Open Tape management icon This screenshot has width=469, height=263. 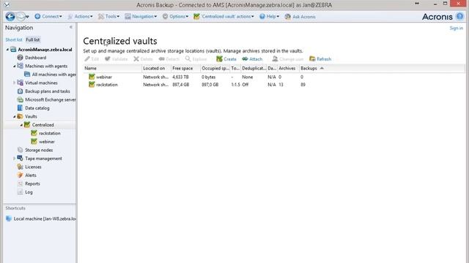20,159
